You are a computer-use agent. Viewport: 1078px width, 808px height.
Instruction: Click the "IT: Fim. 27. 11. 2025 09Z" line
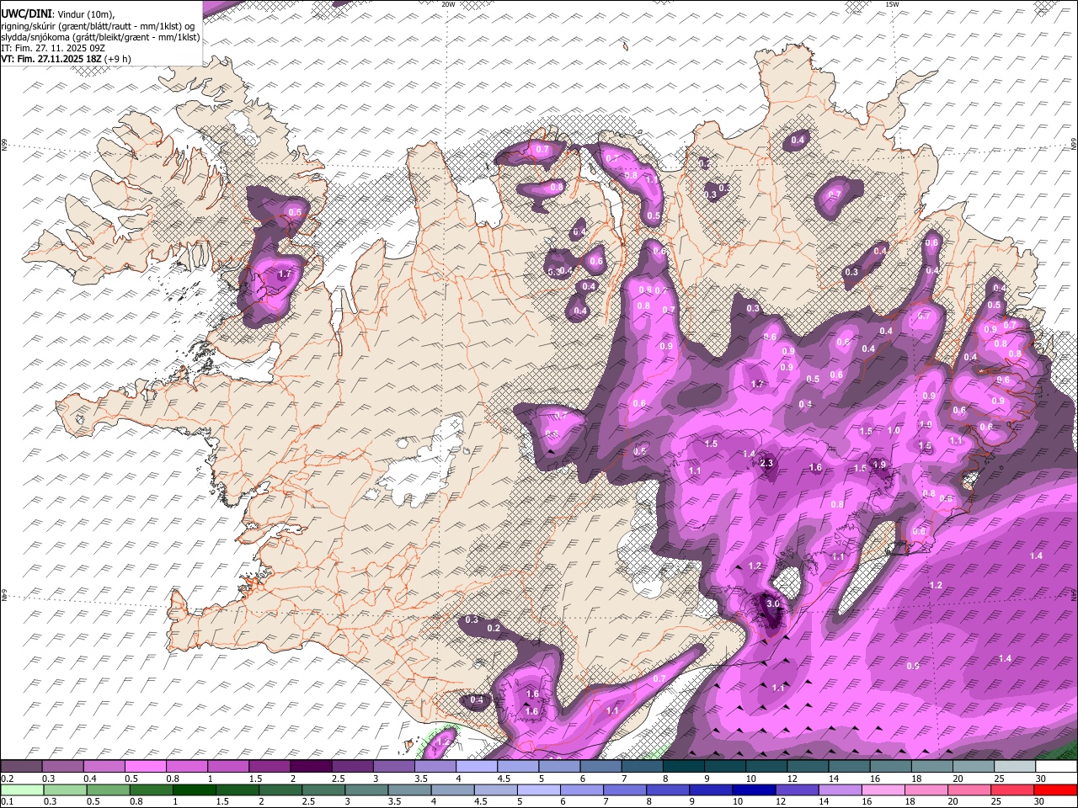53,48
